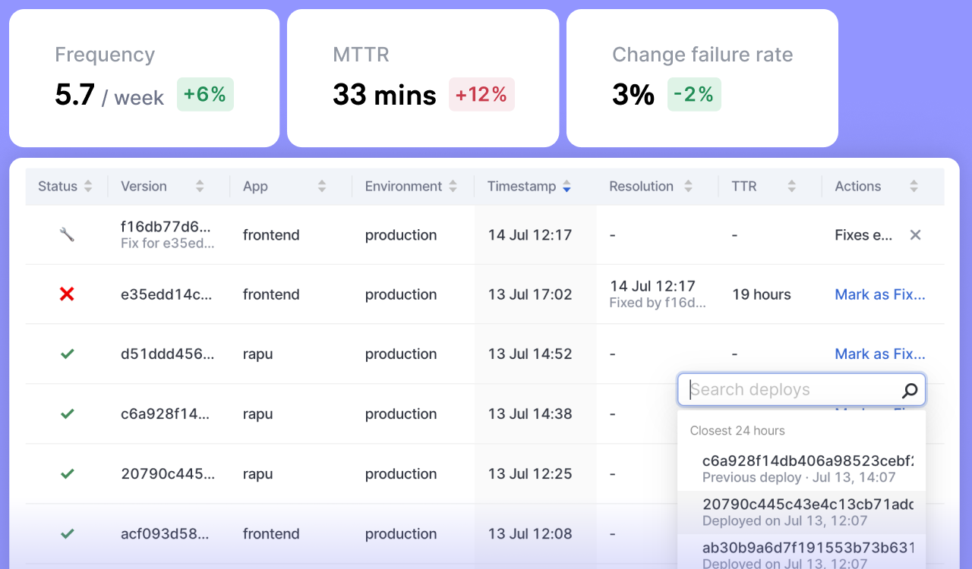The image size is (972, 569).
Task: Sort table by TTR column
Action: point(791,187)
